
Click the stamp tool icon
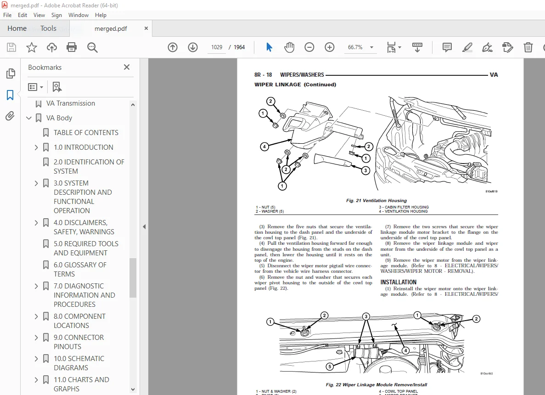[507, 47]
